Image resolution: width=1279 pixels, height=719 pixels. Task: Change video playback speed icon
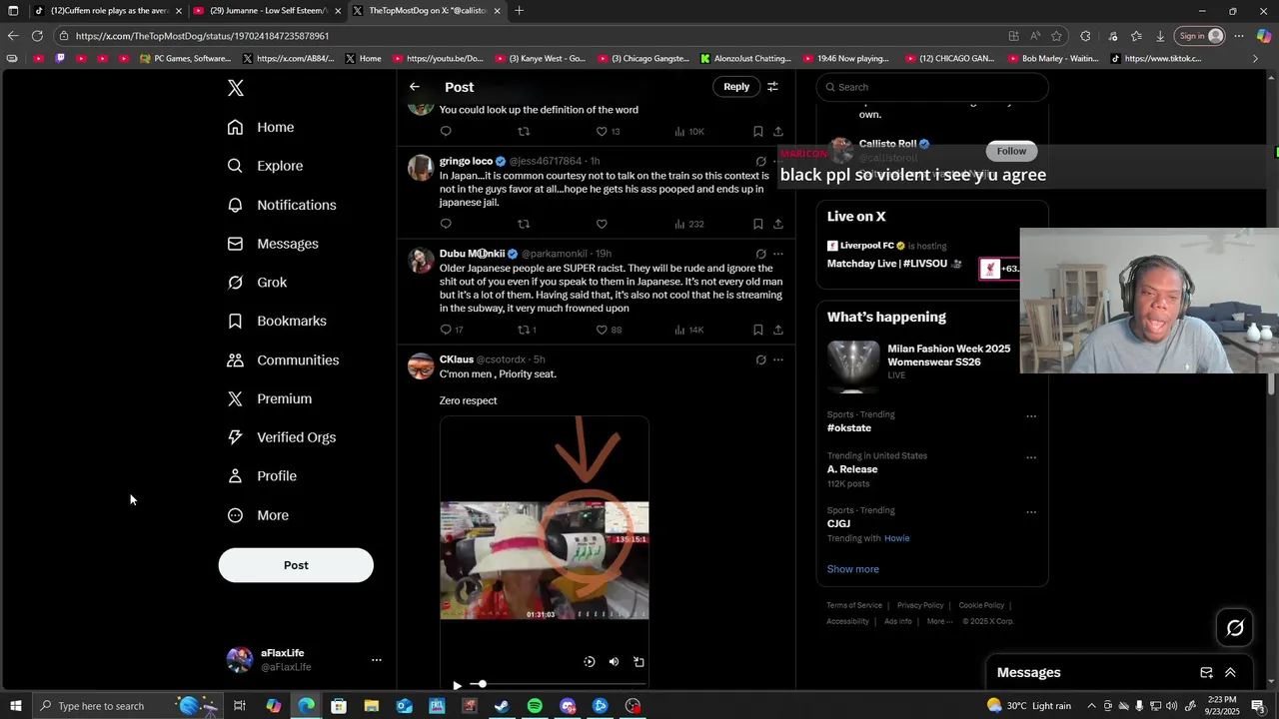[x=589, y=662]
